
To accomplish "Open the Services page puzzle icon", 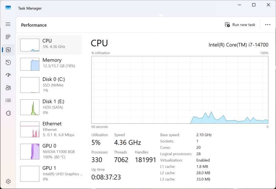I will pos(8,113).
